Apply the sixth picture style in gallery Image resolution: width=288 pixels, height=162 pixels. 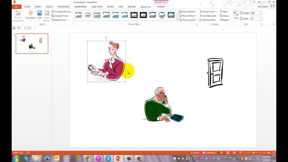pyautogui.click(x=125, y=15)
